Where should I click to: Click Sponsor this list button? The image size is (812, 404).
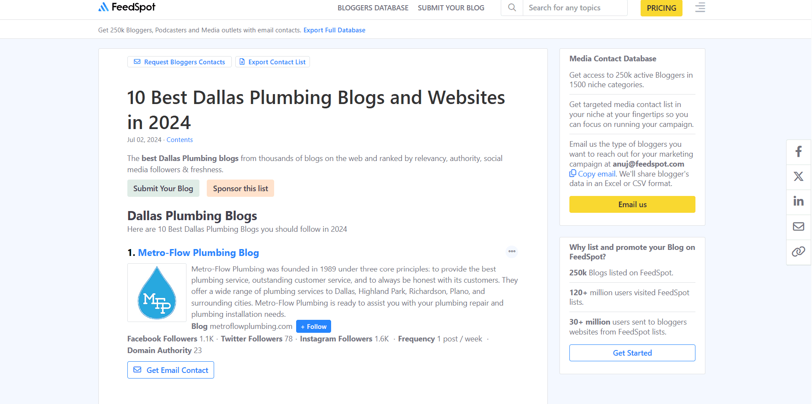240,188
